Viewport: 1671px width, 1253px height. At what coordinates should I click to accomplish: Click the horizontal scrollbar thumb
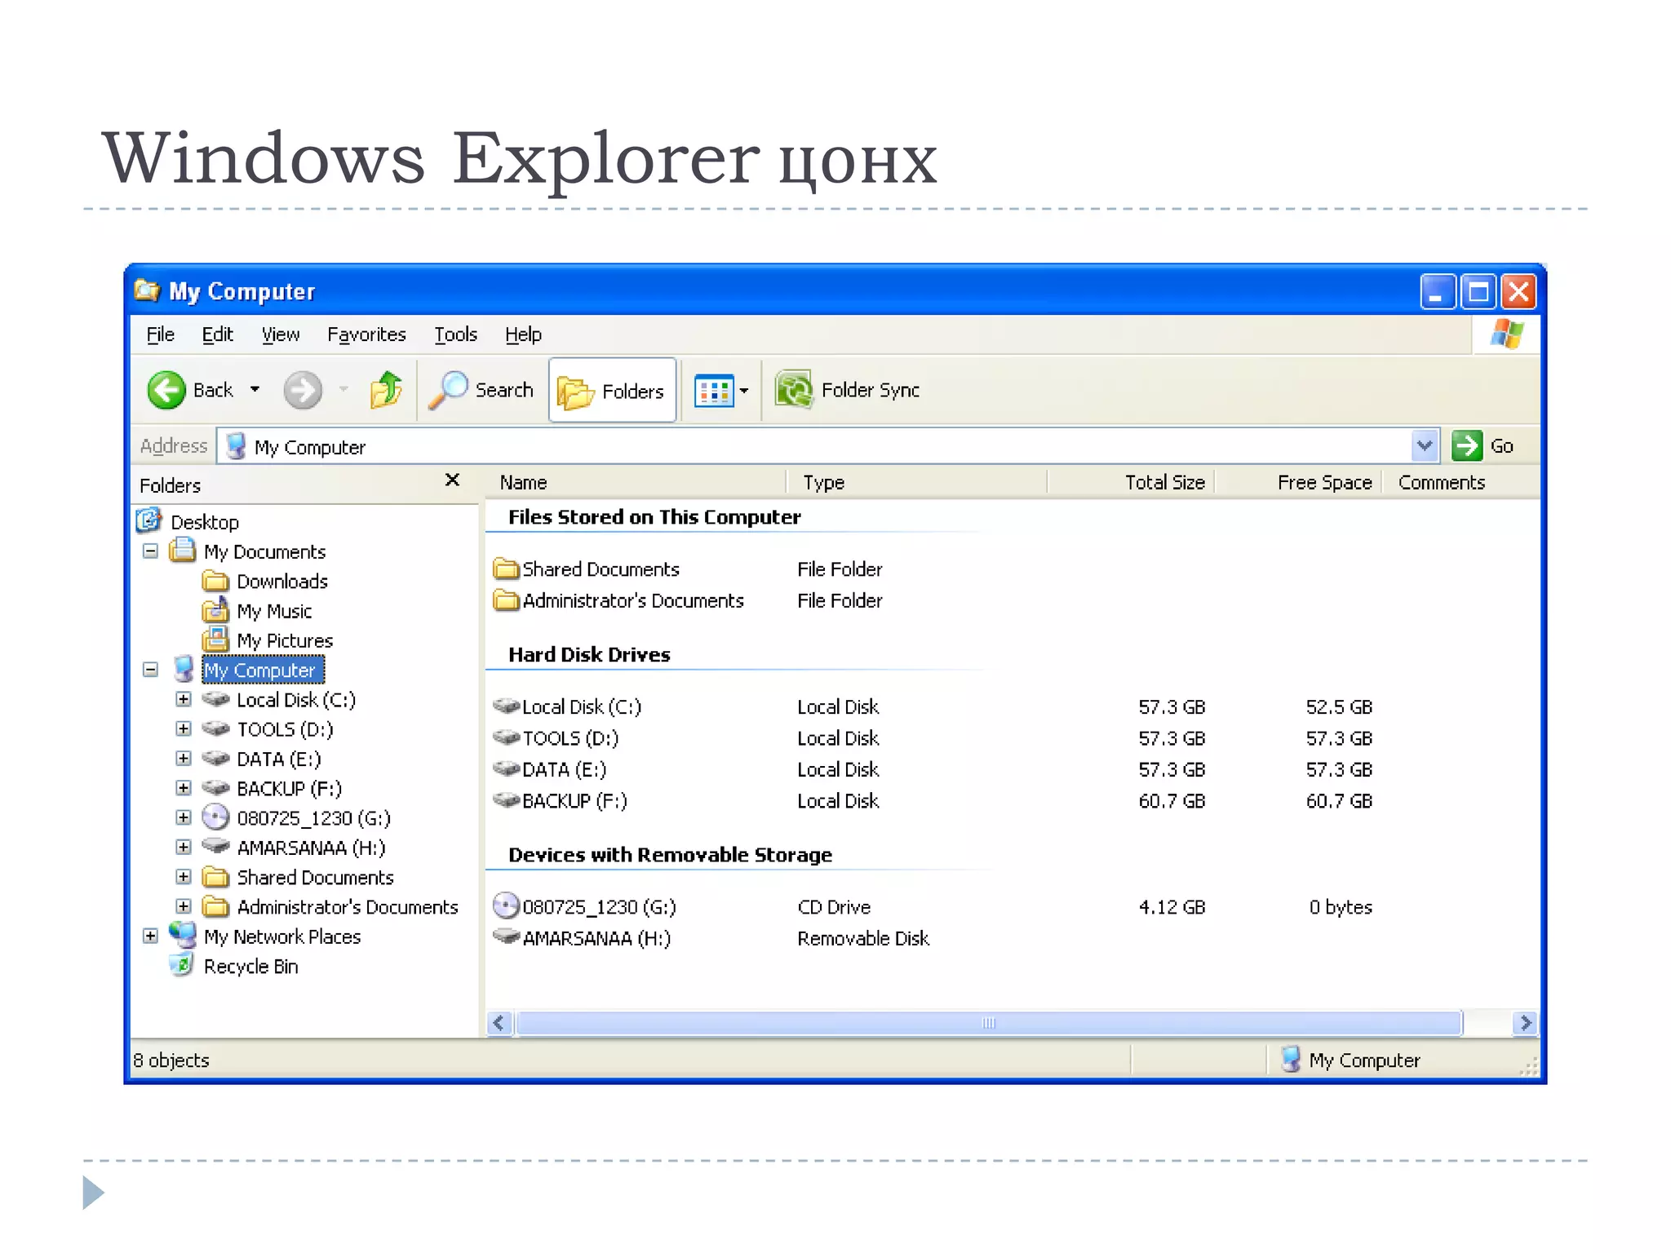[x=988, y=1022]
